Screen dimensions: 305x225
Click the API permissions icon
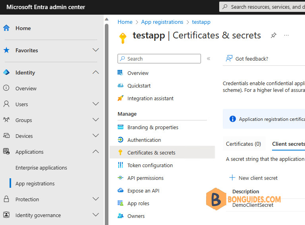click(120, 178)
